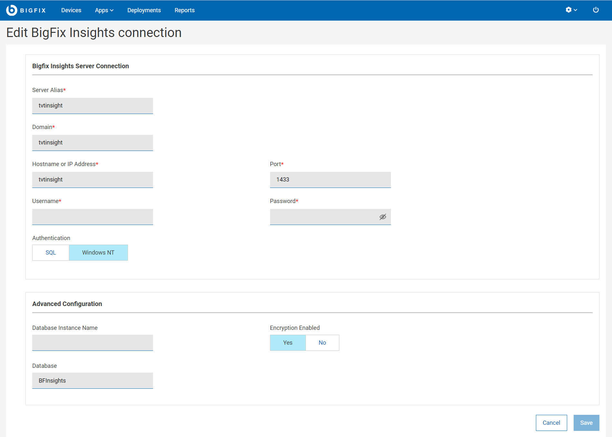Click the Advanced Configuration section title
The height and width of the screenshot is (437, 612).
pos(67,304)
